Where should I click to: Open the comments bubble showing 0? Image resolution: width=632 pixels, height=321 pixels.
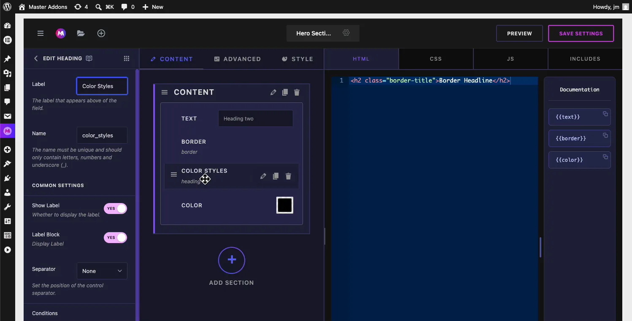[x=128, y=7]
